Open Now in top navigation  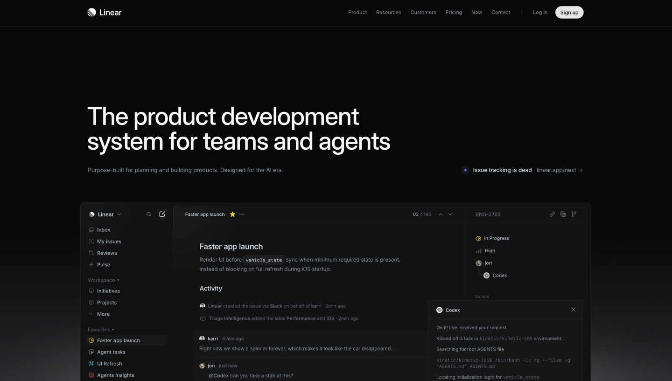tap(476, 13)
